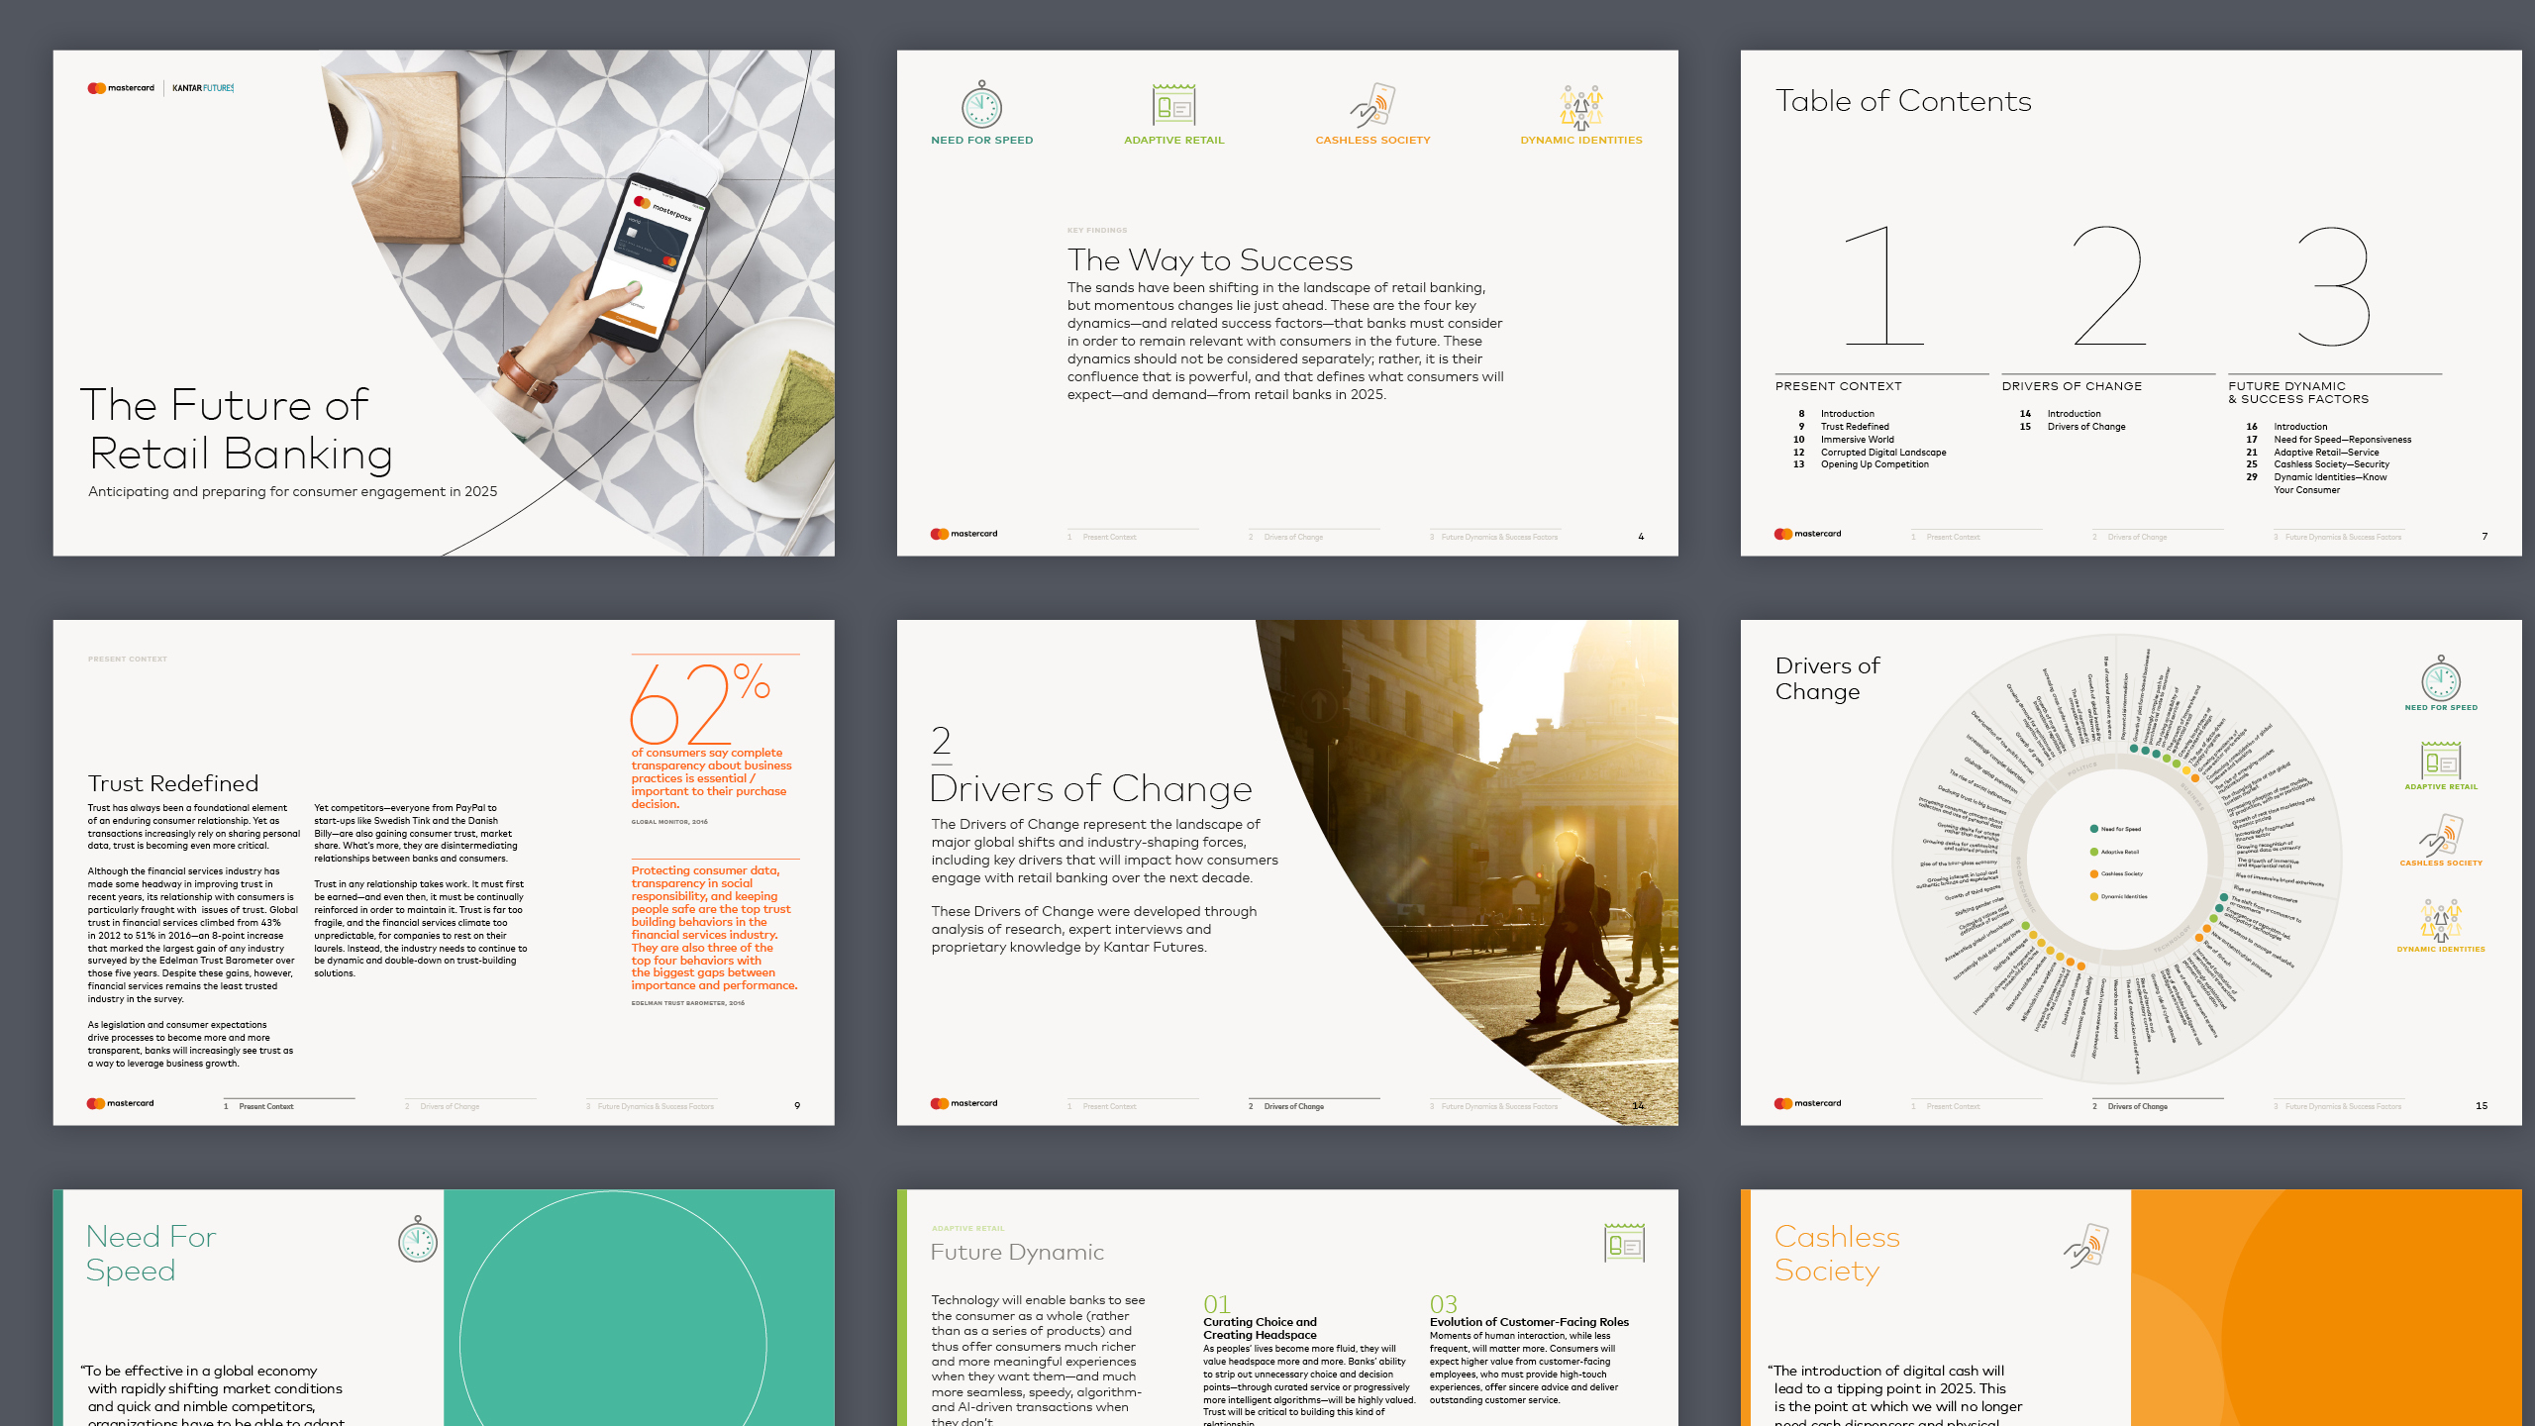Open the Need for Speed—Responsiveness contents entry
This screenshot has width=2535, height=1426.
[2342, 440]
